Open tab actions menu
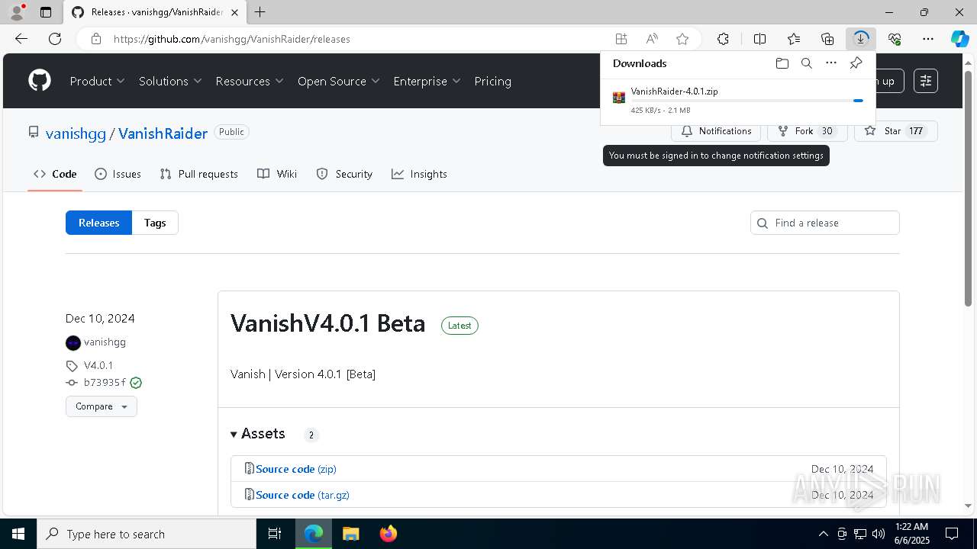 coord(46,12)
